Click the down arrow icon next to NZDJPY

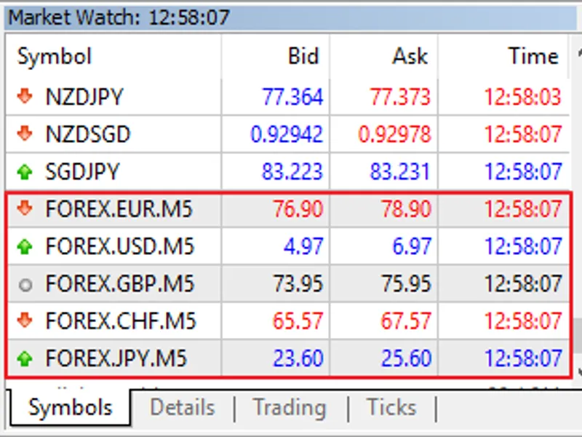(x=25, y=96)
